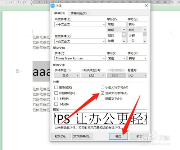Enable the 上标(P) checkbox

tap(56, 99)
